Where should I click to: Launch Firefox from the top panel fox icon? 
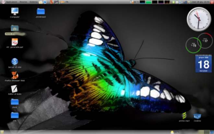(52, 2)
